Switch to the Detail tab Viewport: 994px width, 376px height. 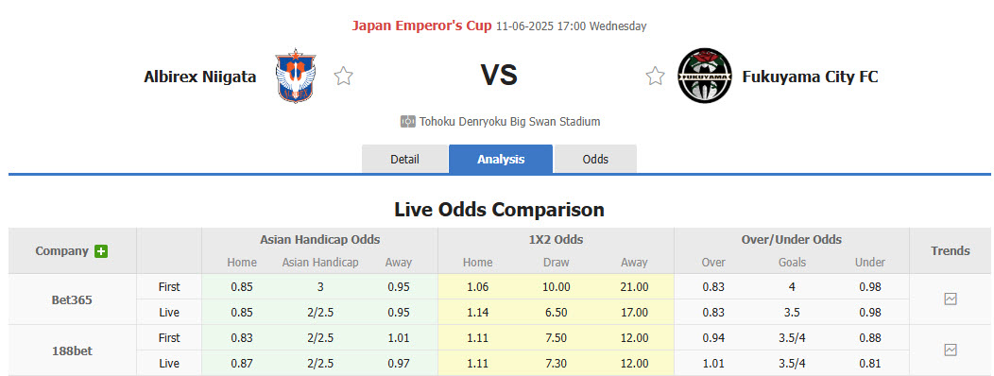pyautogui.click(x=405, y=159)
